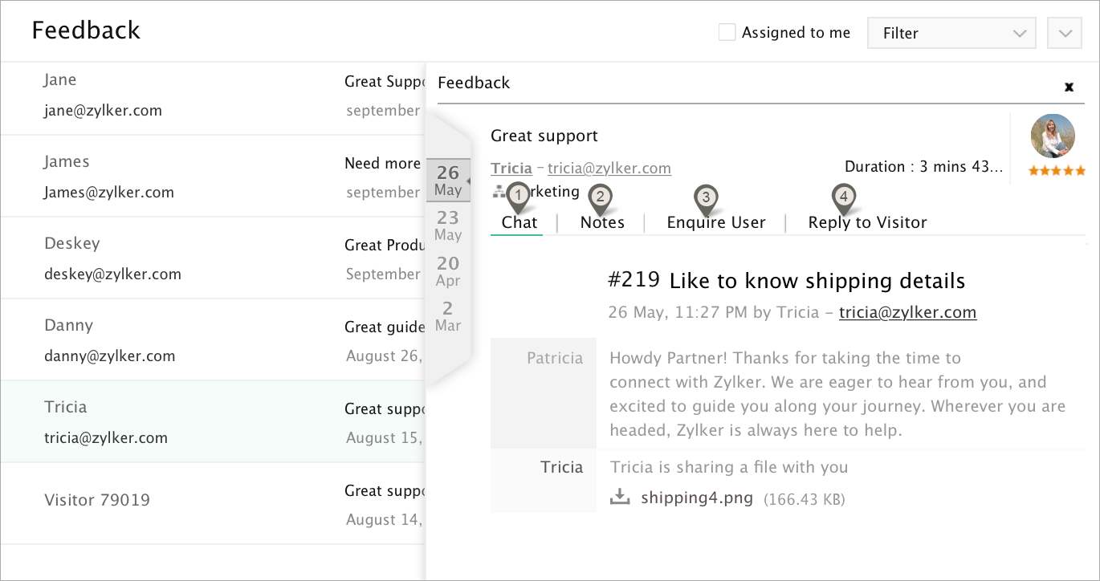
Task: Expand the chevron menu beside Filter
Action: (x=1065, y=33)
